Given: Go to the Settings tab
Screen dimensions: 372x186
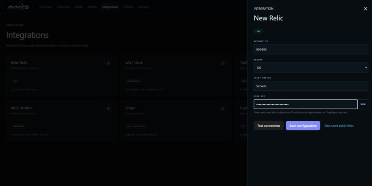Looking at the screenshot, I should coord(143,7).
